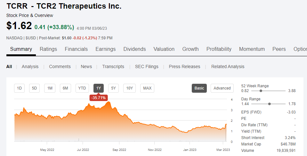
Task: Open the Valuation tab
Action: coord(164,49)
